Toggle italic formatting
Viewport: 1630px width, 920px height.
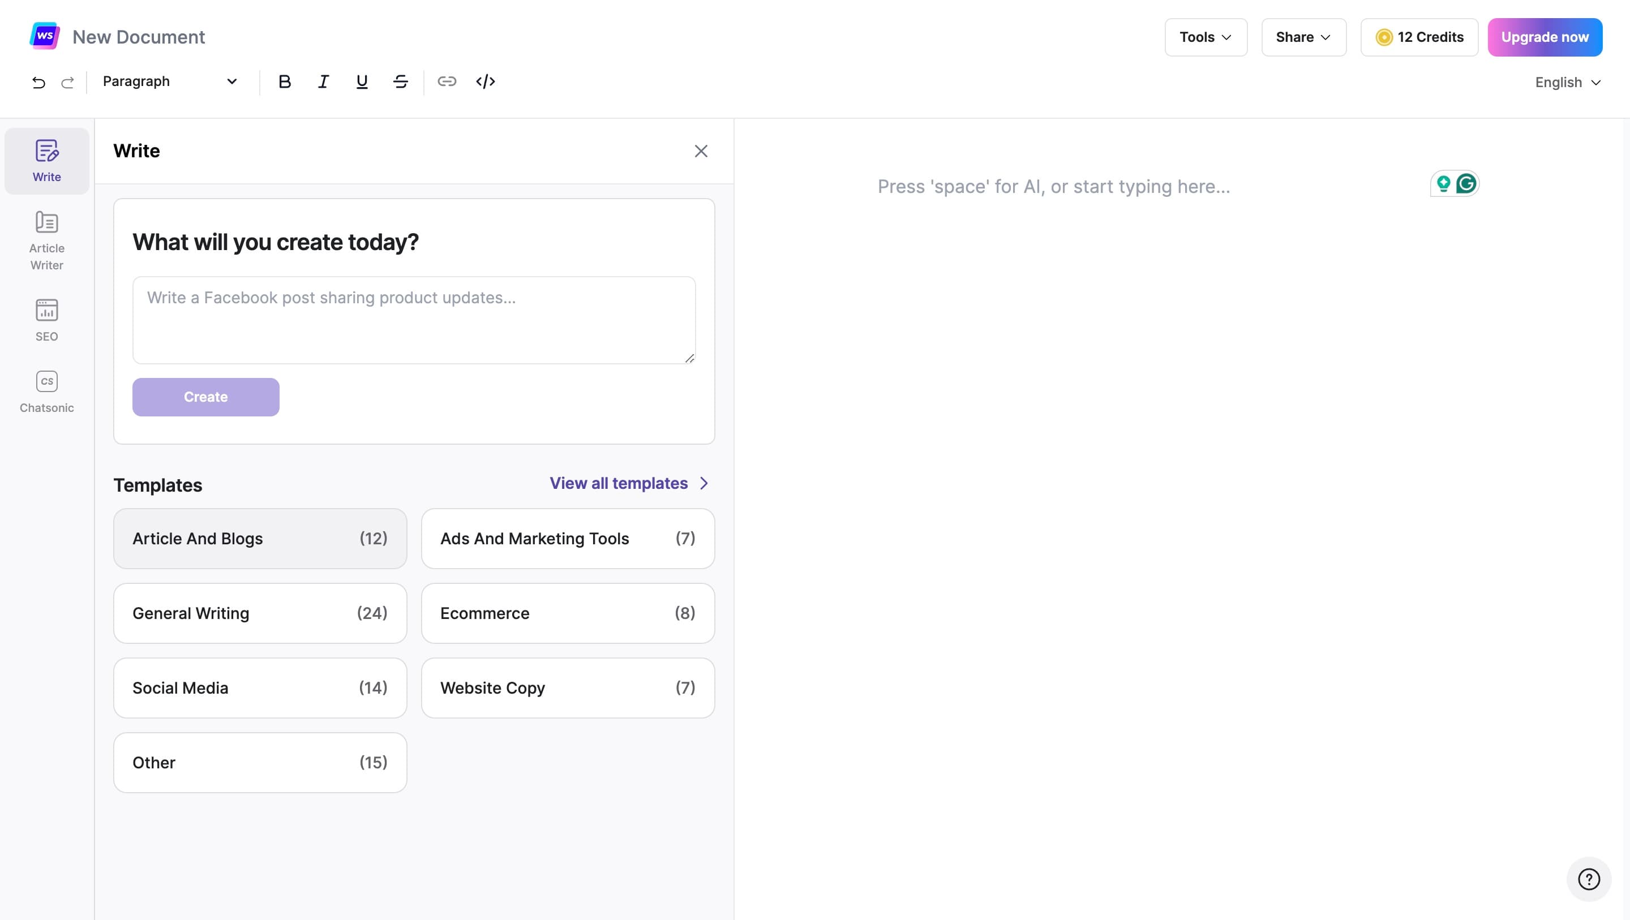click(323, 81)
